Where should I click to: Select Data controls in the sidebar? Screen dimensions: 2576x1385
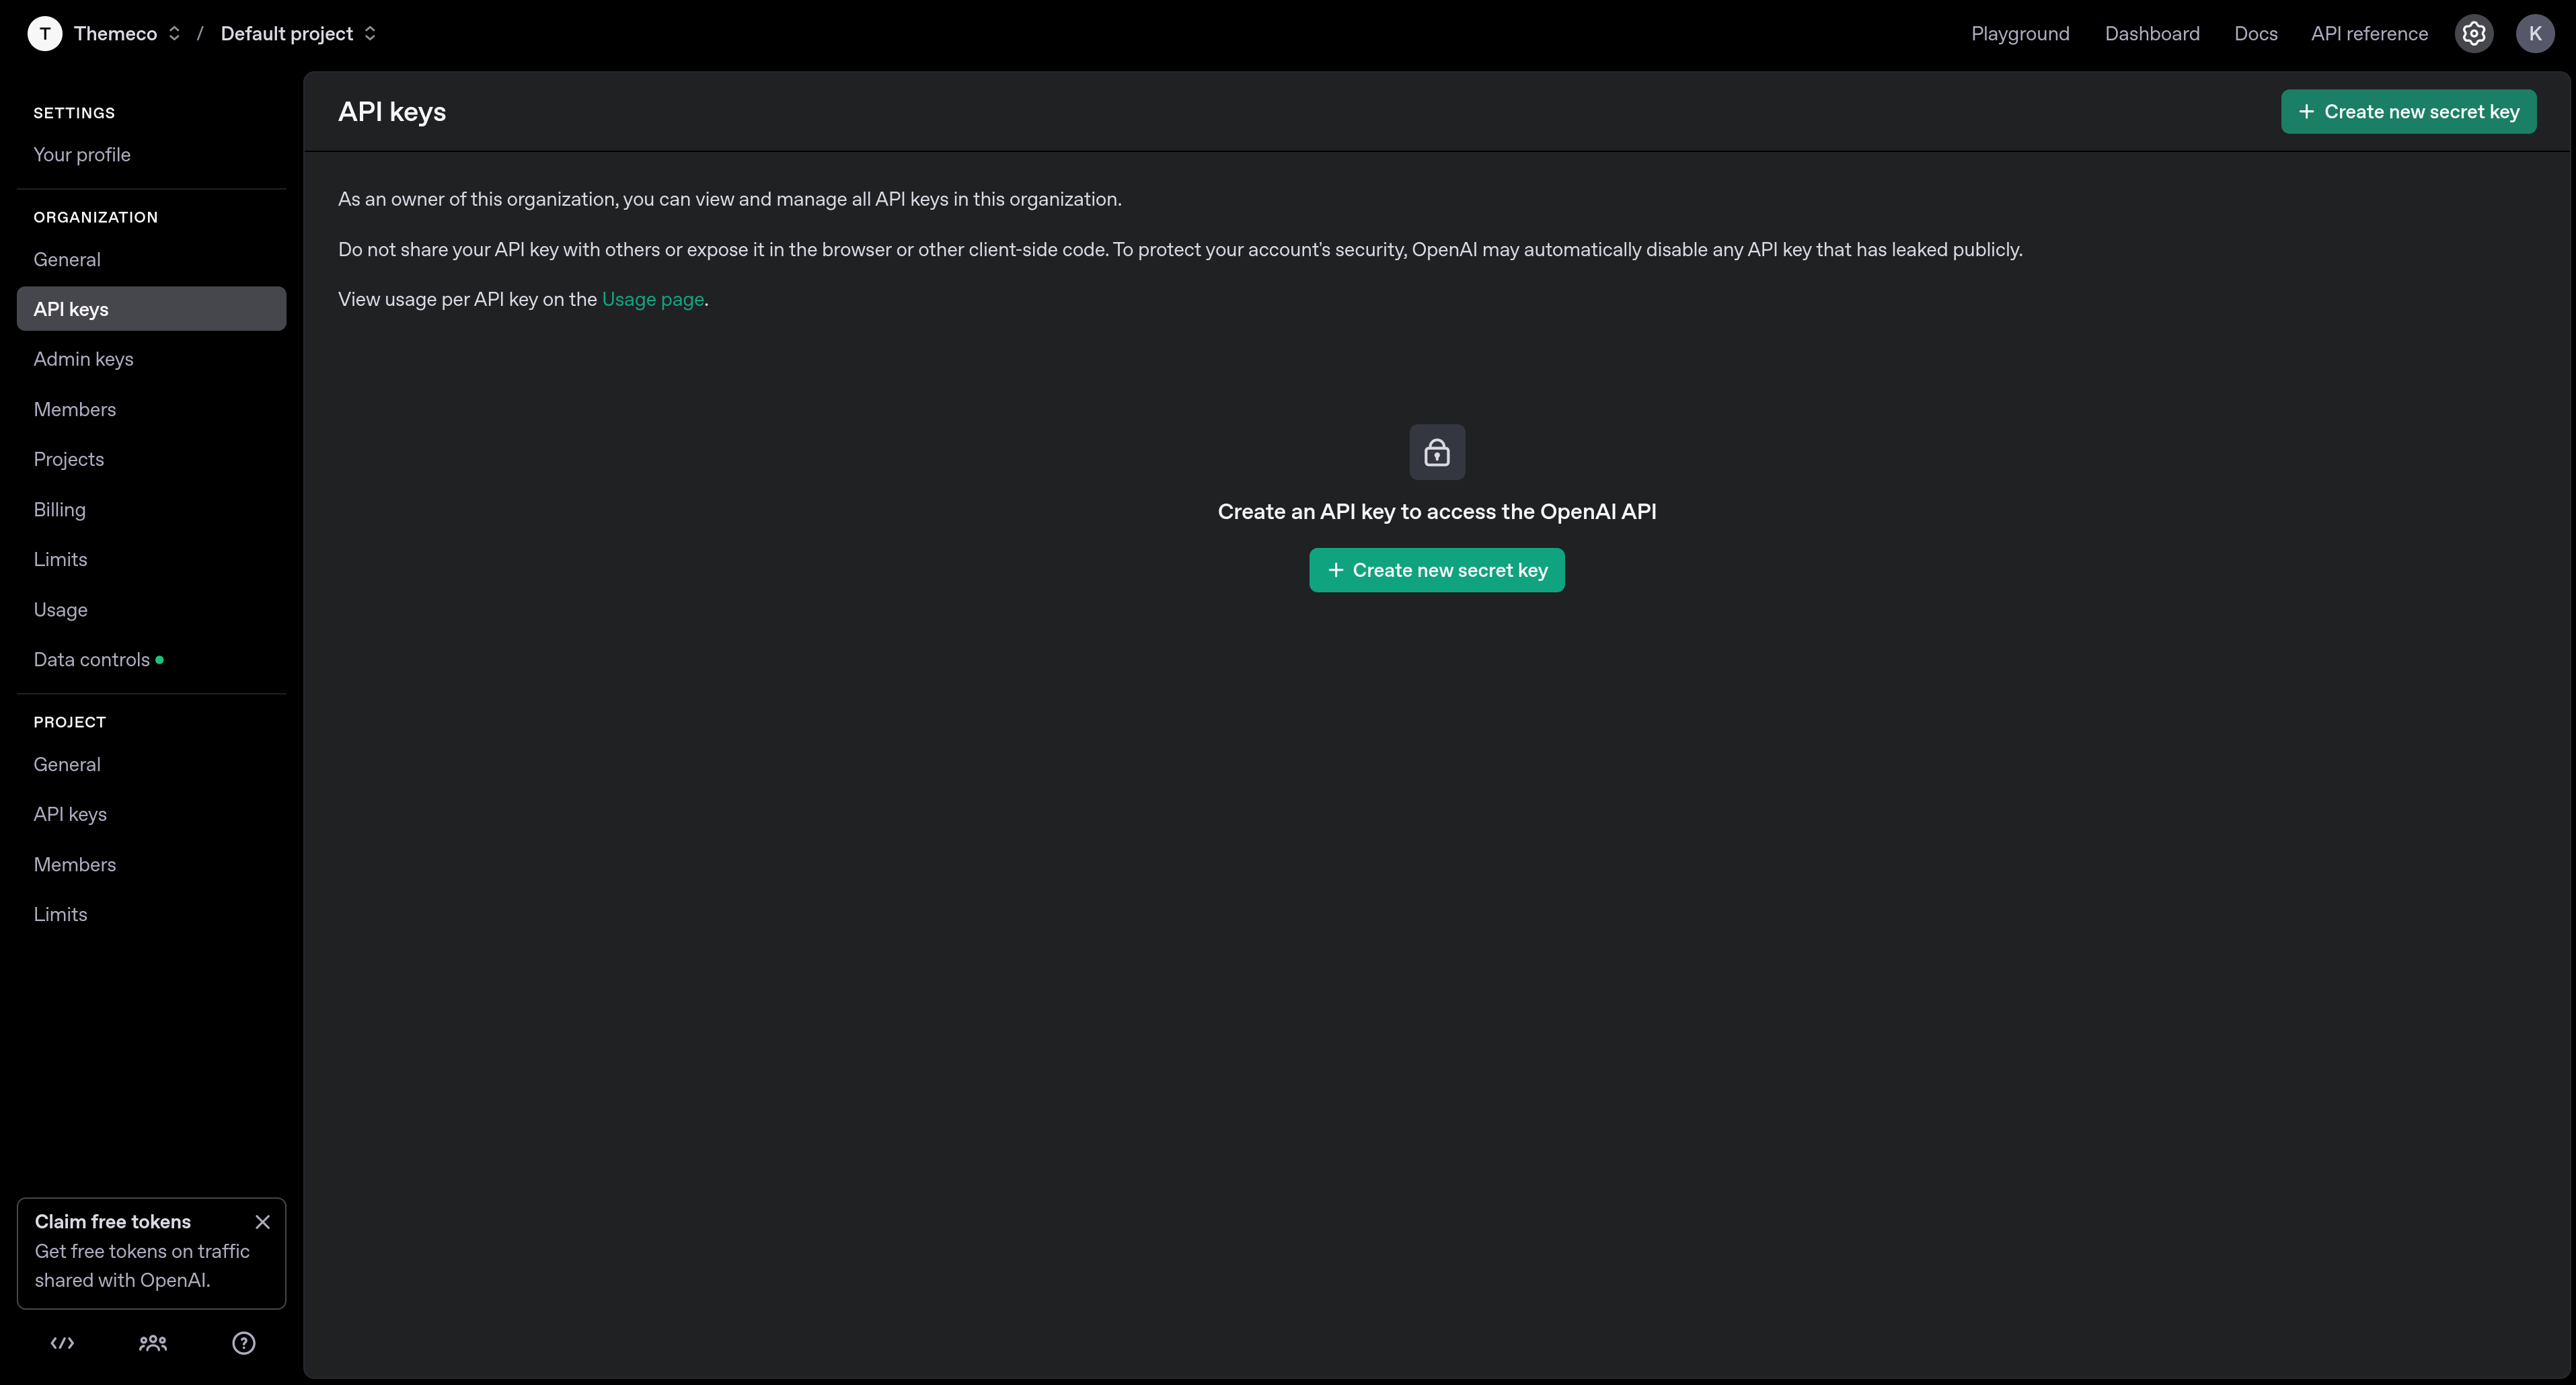(91, 658)
